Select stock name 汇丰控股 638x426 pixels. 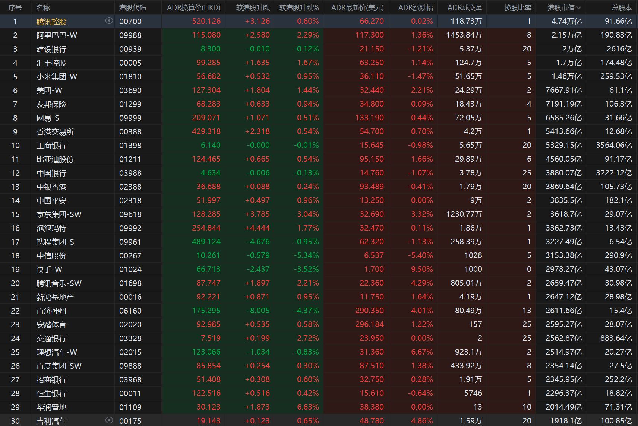(51, 63)
